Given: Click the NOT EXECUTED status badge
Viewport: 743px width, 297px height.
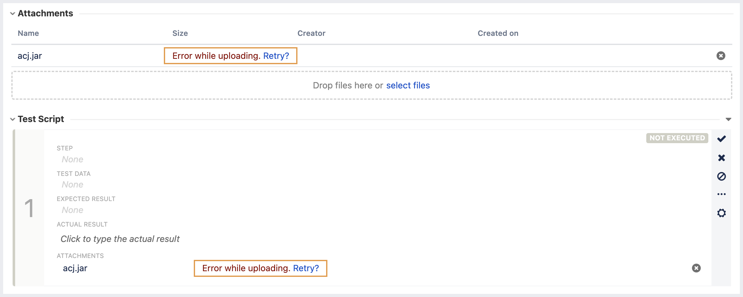Looking at the screenshot, I should click(677, 138).
